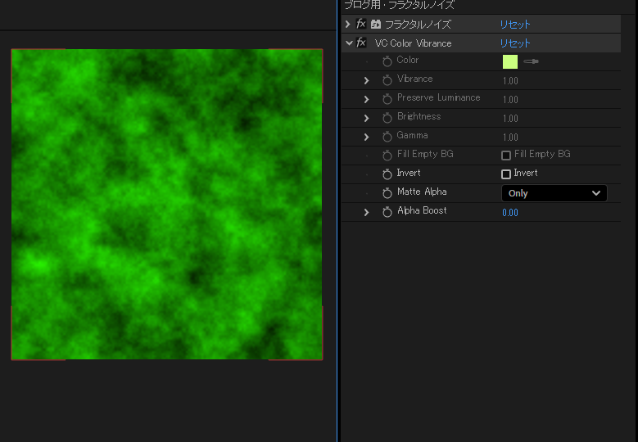Click the Color eyedropper tool
This screenshot has height=442, width=638.
(x=532, y=61)
